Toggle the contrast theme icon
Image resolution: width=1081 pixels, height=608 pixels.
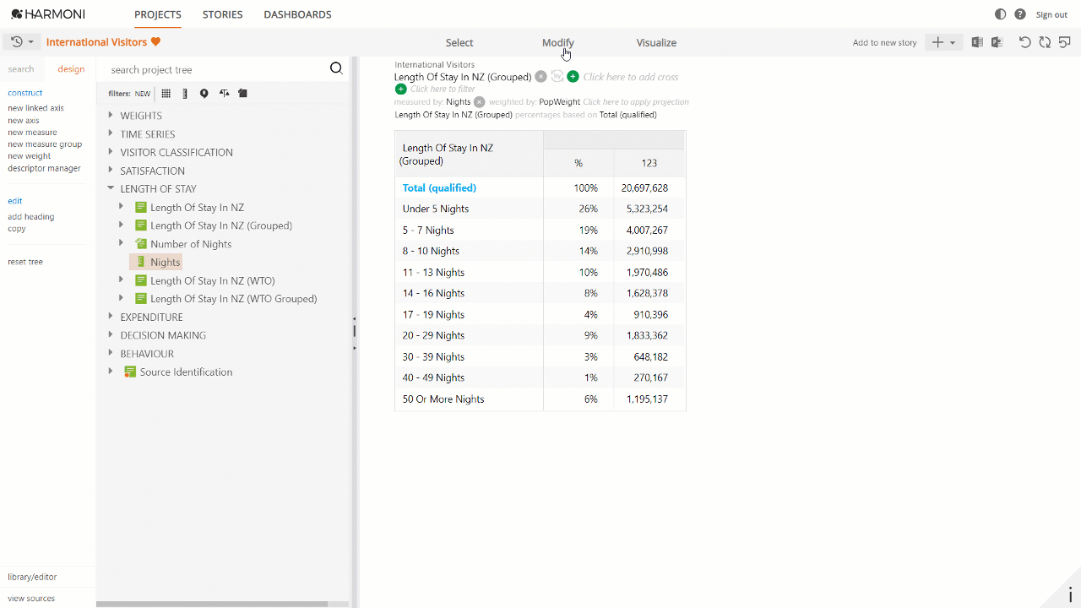tap(1001, 14)
